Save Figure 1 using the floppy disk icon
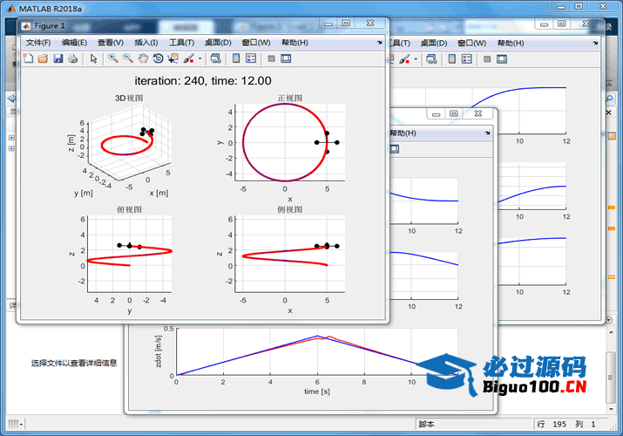This screenshot has width=623, height=436. [x=58, y=58]
